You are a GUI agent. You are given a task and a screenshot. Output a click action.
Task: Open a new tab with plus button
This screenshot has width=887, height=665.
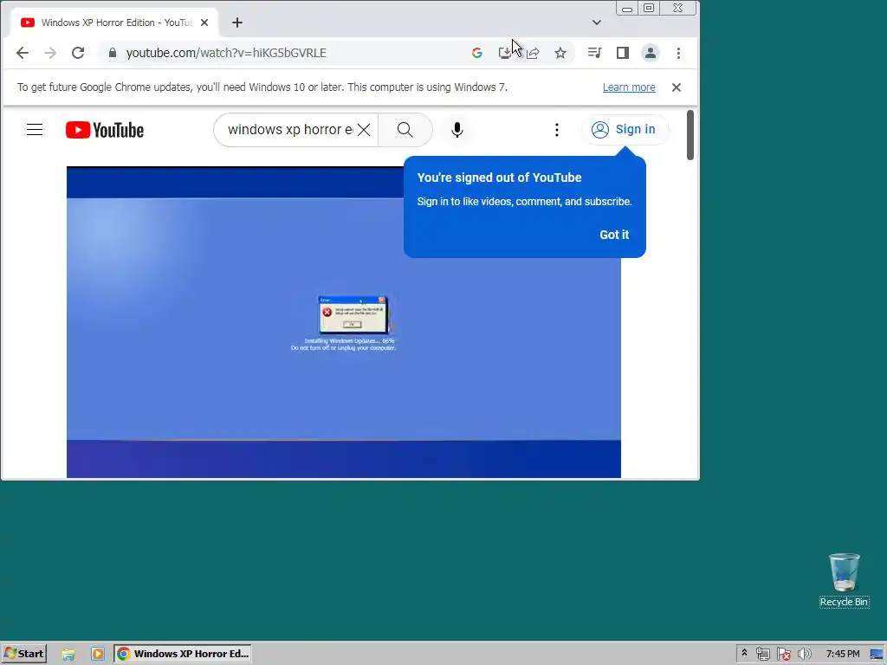tap(237, 23)
